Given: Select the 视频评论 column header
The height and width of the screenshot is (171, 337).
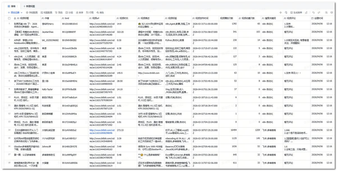Looking at the screenshot, I should click(296, 18).
